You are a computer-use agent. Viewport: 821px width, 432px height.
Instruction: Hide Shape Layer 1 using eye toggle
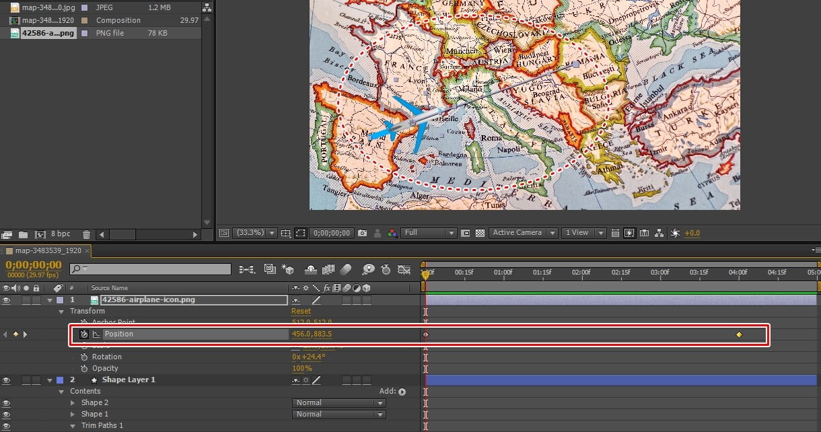coord(7,380)
